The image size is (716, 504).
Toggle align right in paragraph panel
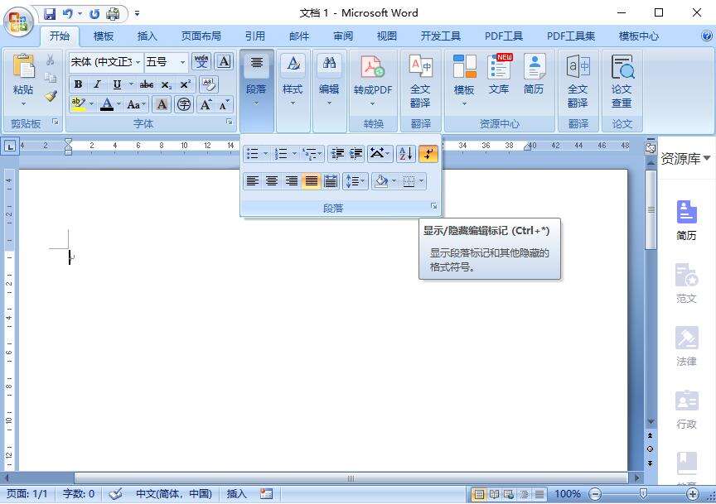coord(292,181)
